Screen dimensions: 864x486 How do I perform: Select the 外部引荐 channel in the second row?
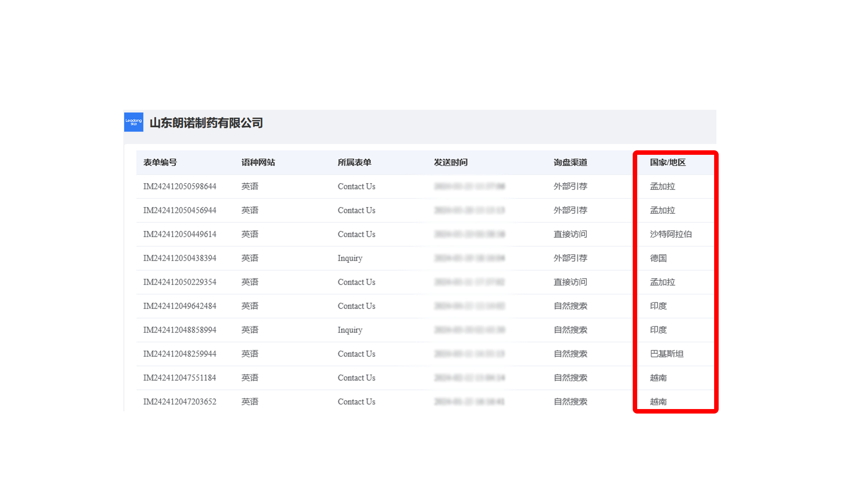click(x=570, y=210)
